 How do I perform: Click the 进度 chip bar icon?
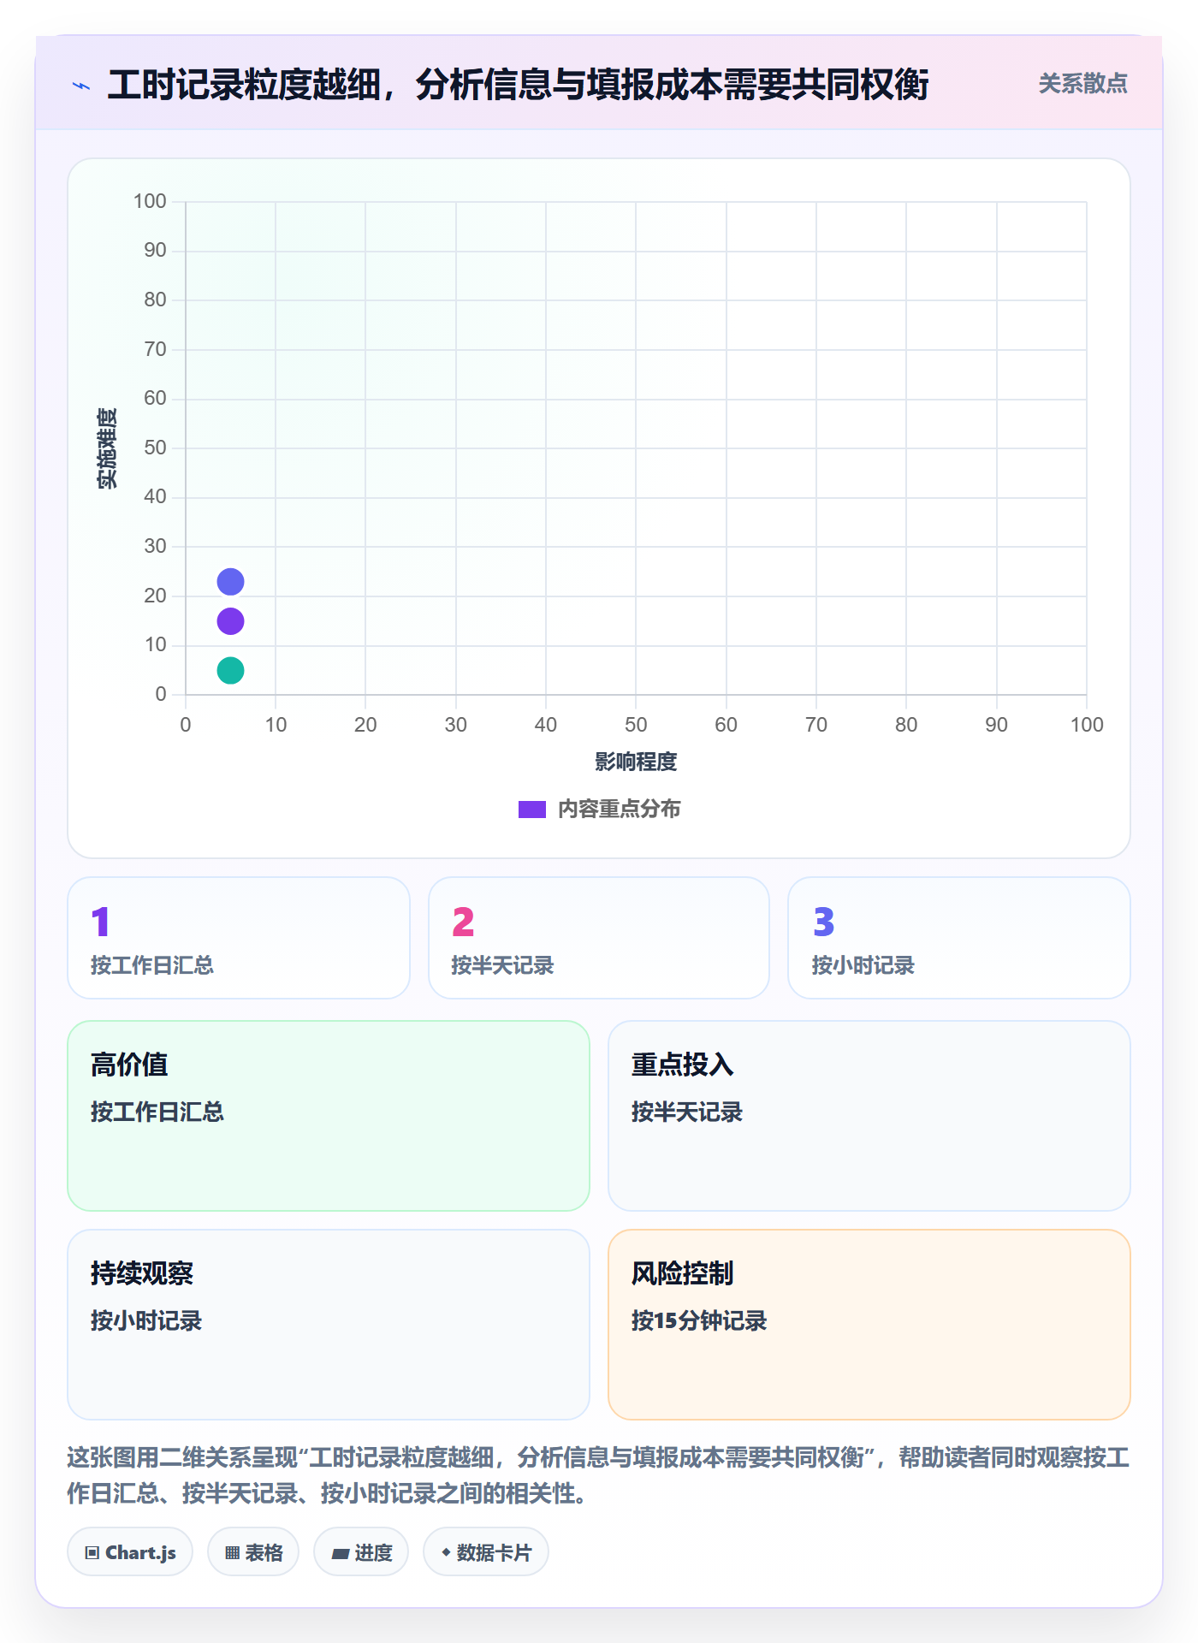340,1553
